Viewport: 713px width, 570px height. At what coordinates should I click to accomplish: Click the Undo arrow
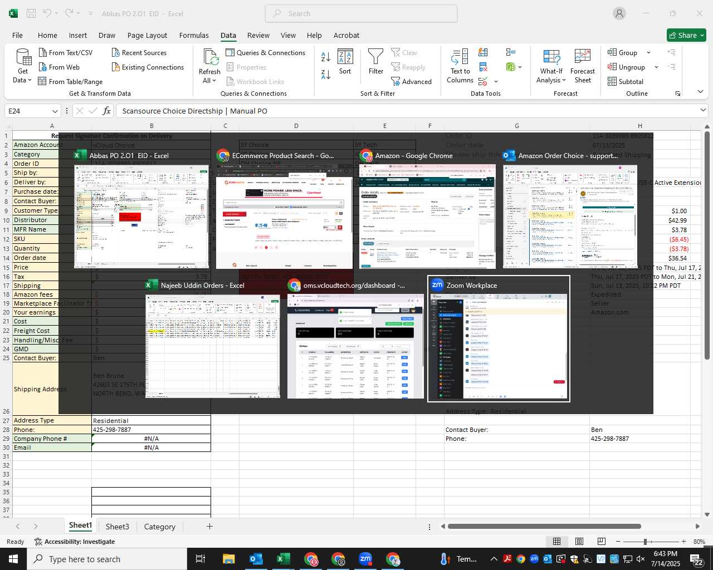click(x=47, y=13)
